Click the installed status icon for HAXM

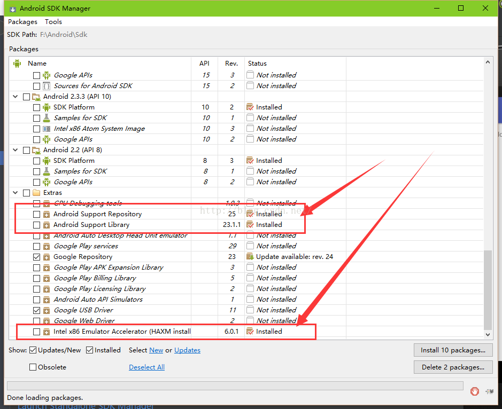250,331
